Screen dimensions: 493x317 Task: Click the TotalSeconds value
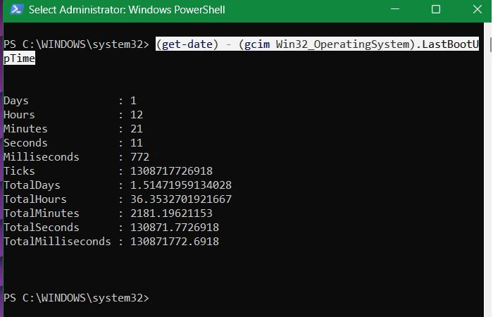175,228
